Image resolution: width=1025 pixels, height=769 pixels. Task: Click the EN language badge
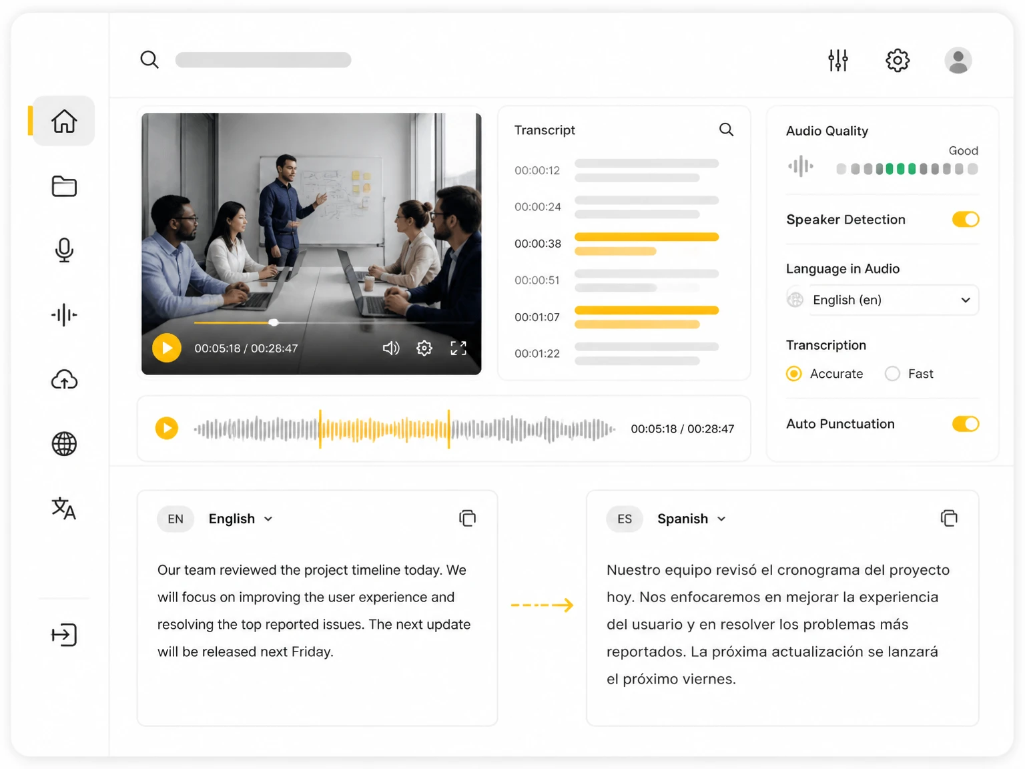point(176,519)
